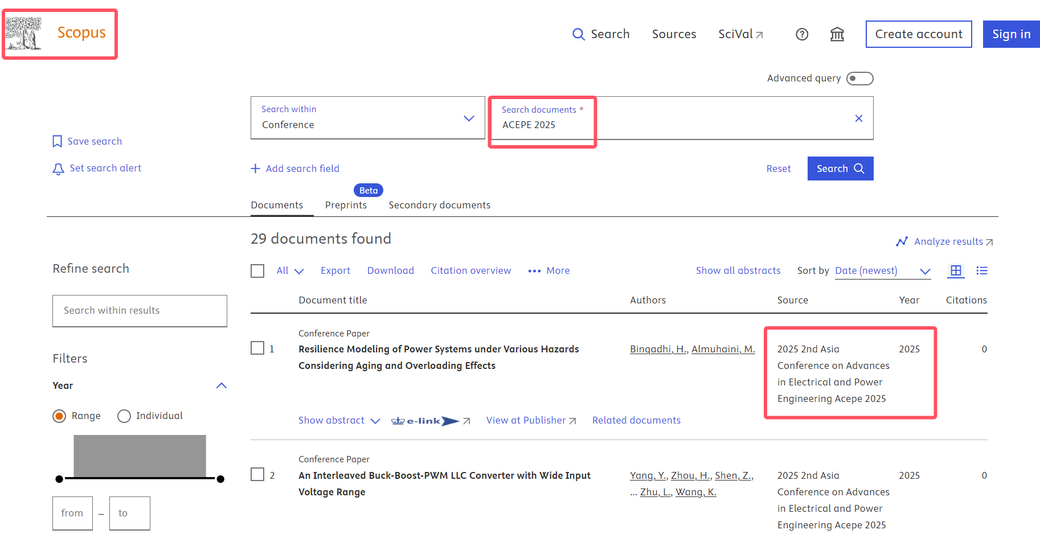Click the left handle of year range slider
Image resolution: width=1040 pixels, height=538 pixels.
click(59, 479)
